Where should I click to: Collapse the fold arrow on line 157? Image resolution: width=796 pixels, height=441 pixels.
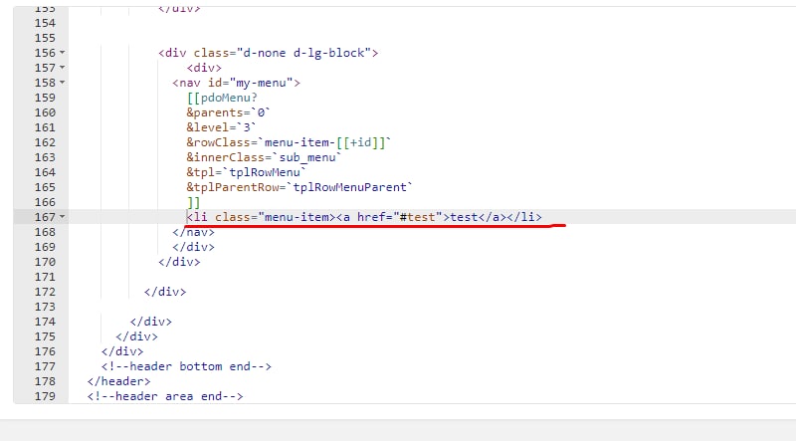[x=63, y=67]
